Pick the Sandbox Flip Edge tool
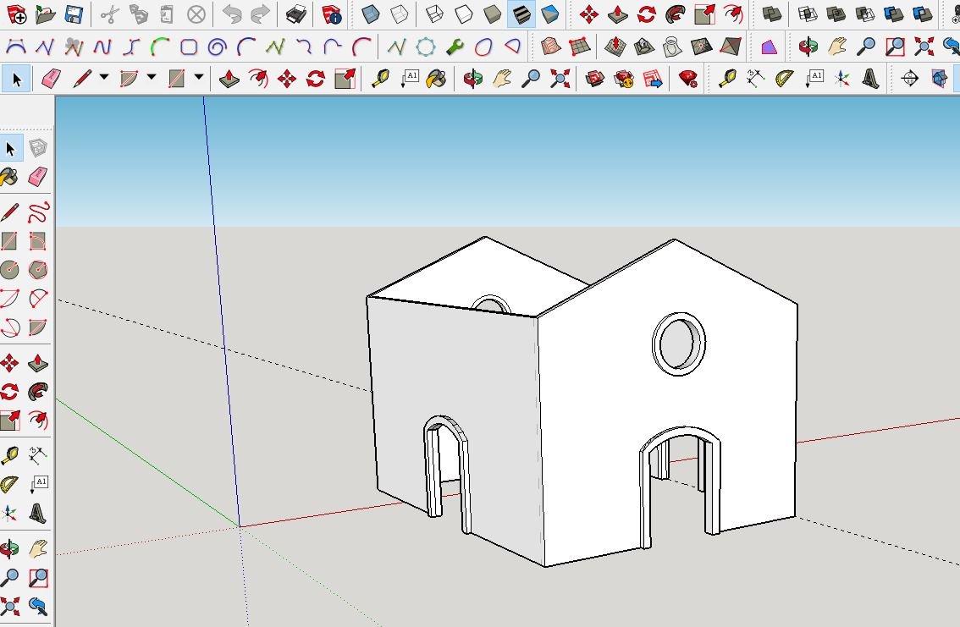The image size is (960, 627). (731, 47)
